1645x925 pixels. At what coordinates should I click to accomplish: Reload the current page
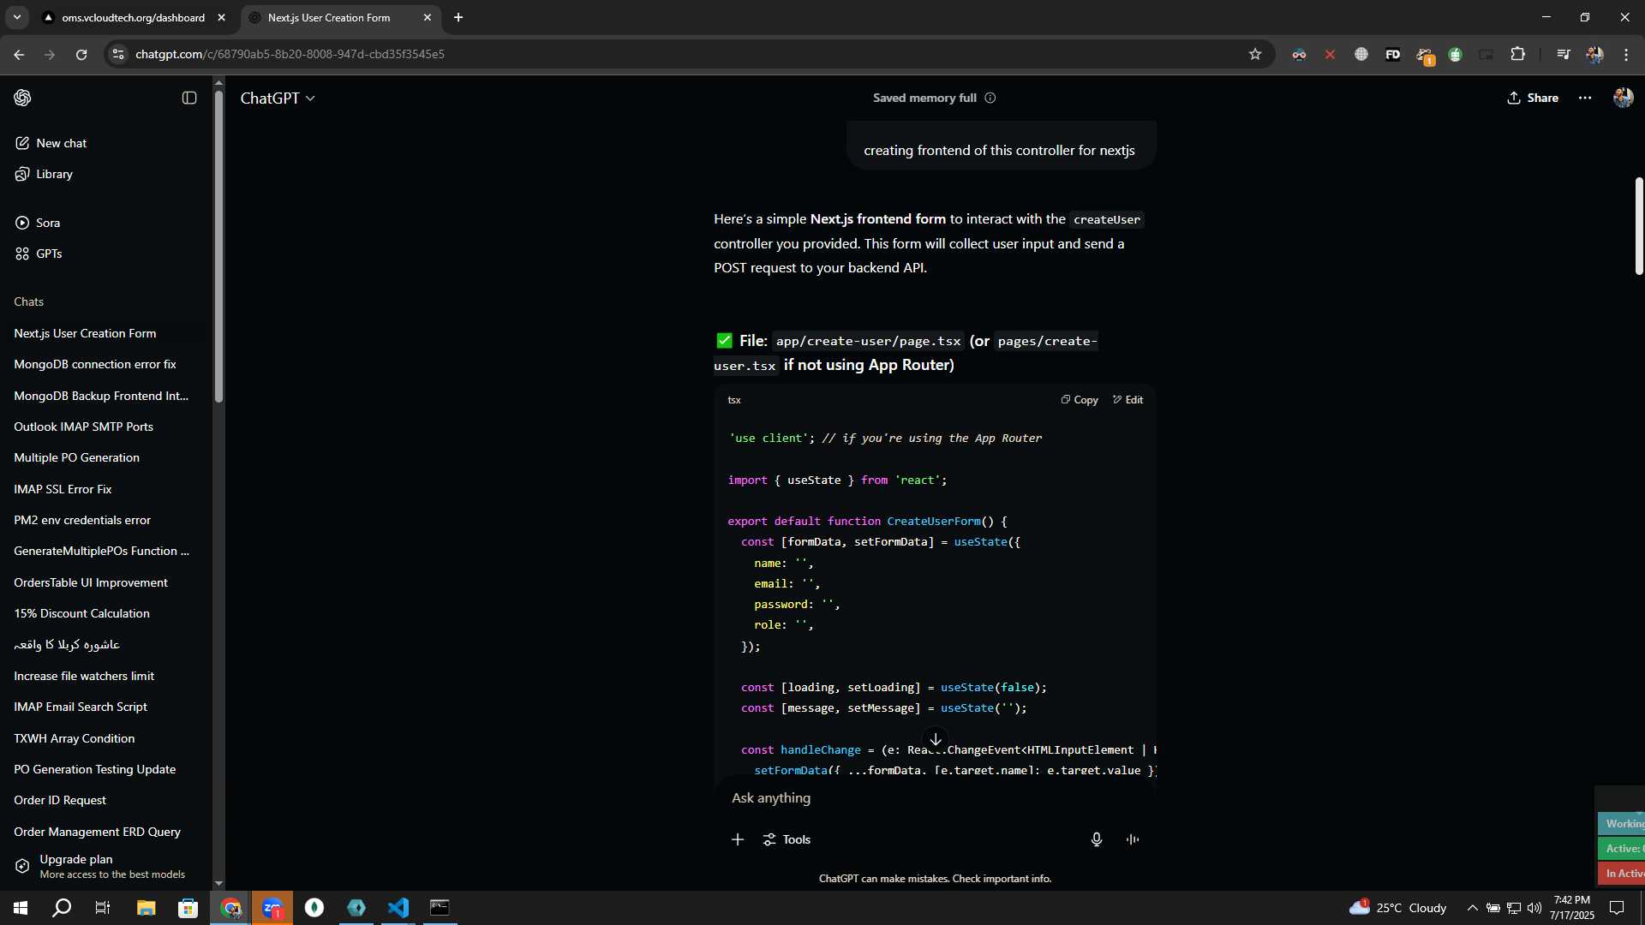pos(81,54)
